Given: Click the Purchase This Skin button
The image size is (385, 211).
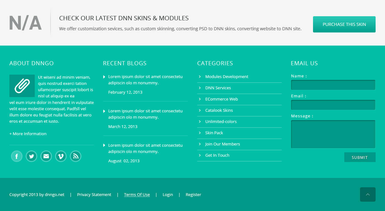Looking at the screenshot, I should click(x=344, y=24).
